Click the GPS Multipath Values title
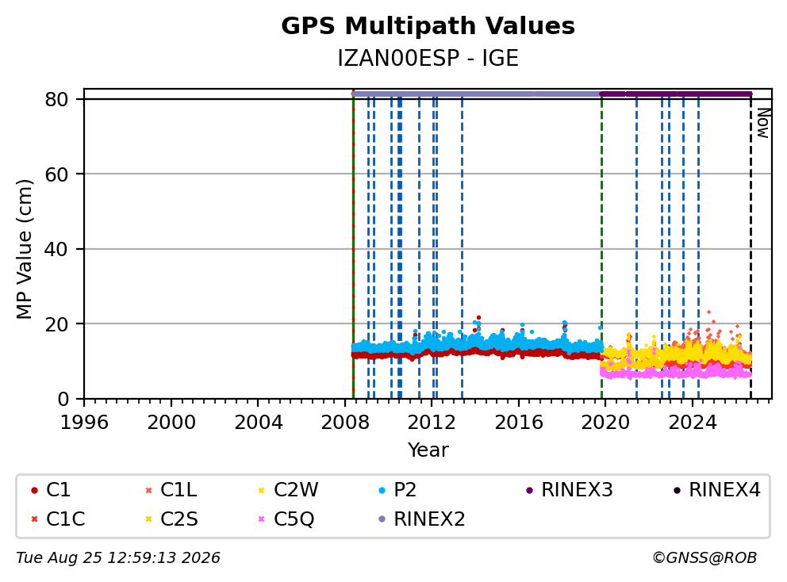This screenshot has width=787, height=582. pos(428,26)
